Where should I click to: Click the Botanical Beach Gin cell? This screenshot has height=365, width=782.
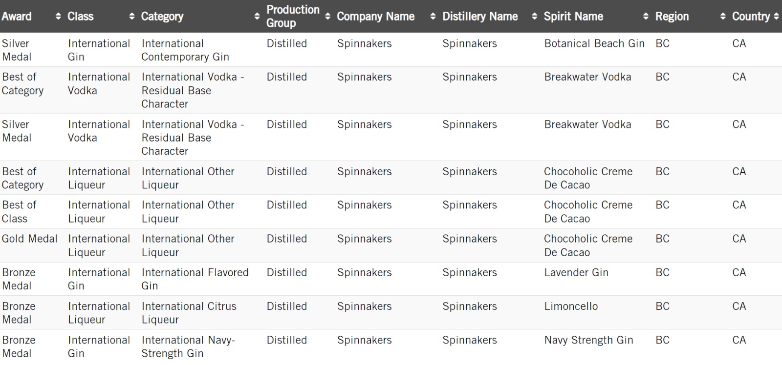[594, 44]
